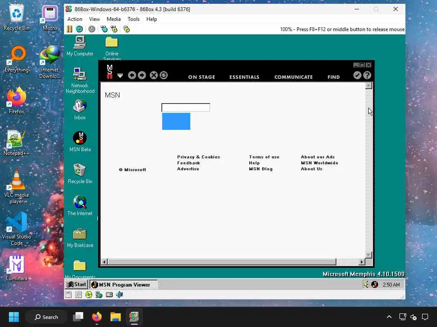The height and width of the screenshot is (327, 437).
Task: Click the 86Box status bar network icon
Action: (x=99, y=295)
